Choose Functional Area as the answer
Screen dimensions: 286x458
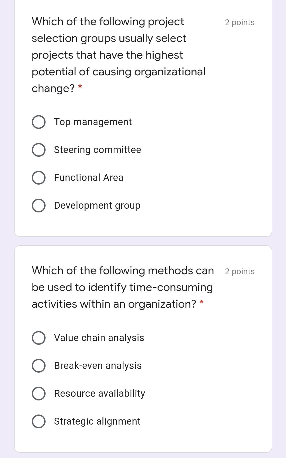(x=38, y=177)
